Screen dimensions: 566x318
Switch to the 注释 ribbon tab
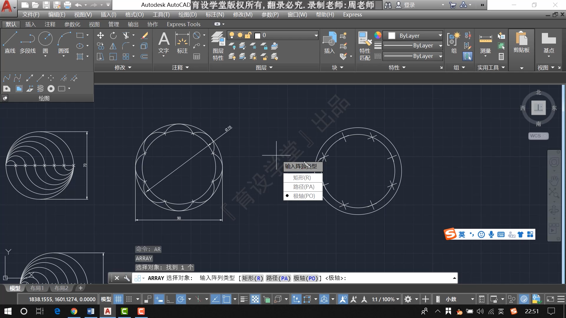click(50, 24)
